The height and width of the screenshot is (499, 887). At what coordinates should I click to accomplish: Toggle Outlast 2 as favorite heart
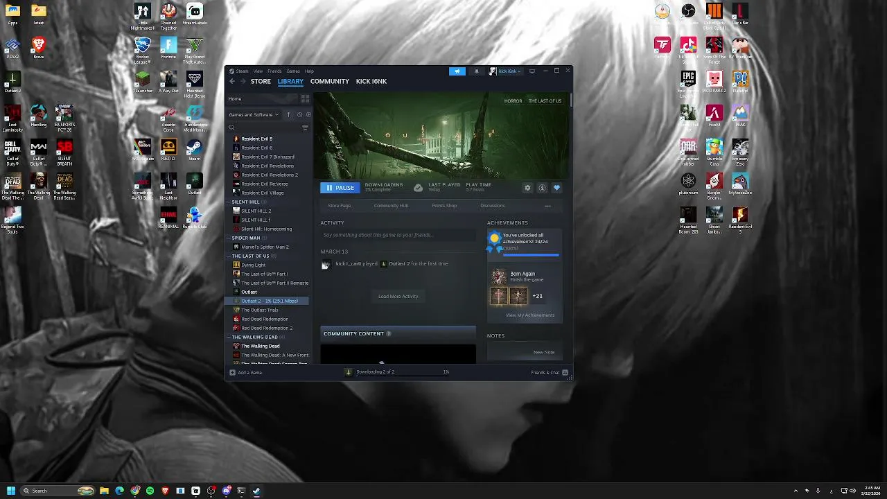coord(556,188)
